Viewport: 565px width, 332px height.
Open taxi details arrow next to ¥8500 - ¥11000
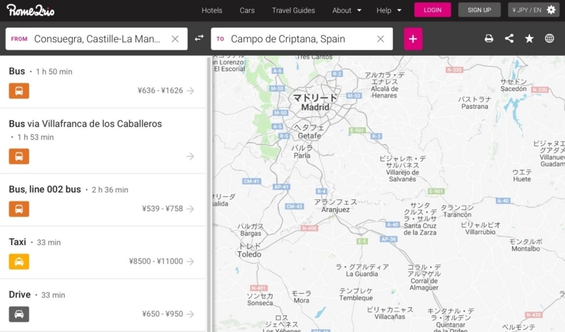(191, 261)
